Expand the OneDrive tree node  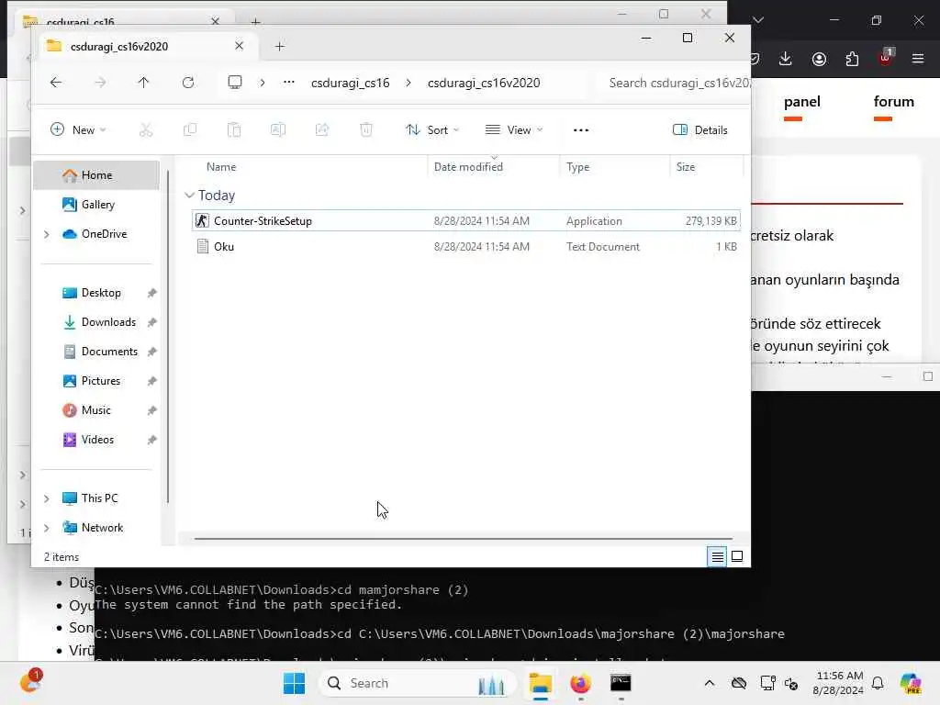coord(47,234)
